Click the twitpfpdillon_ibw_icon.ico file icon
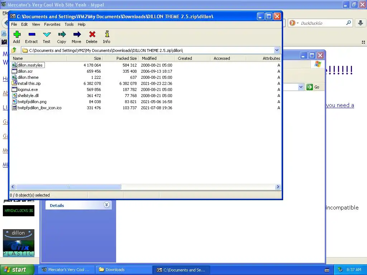 point(14,107)
